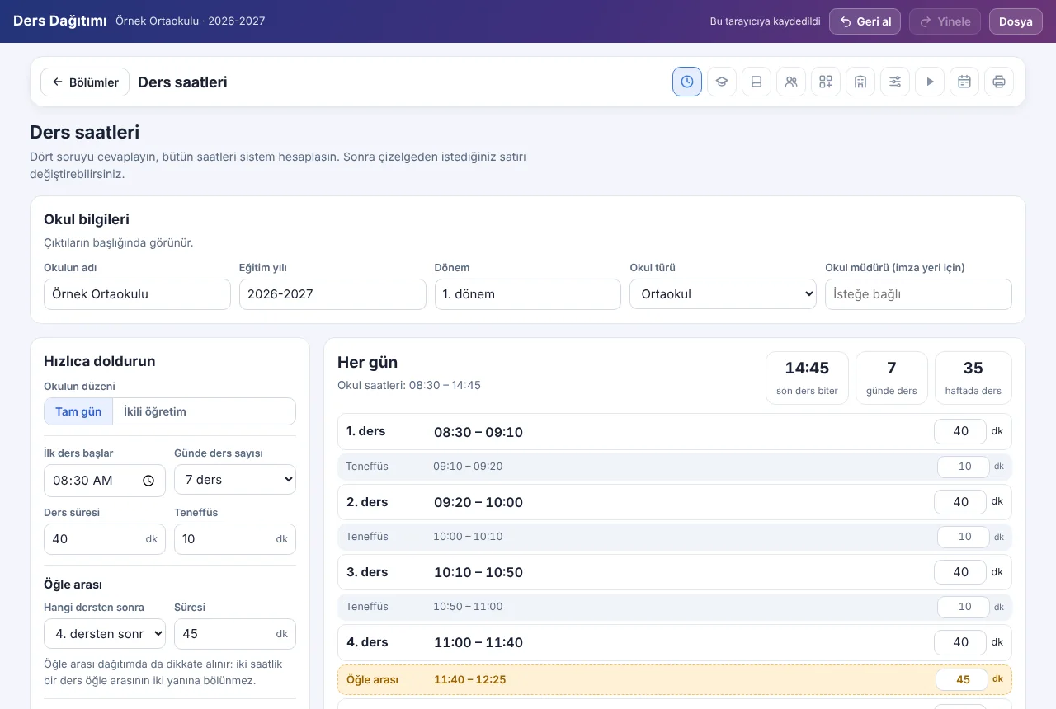Edit the 10:00 – 10:10 Teneffüs duration box

pyautogui.click(x=963, y=537)
